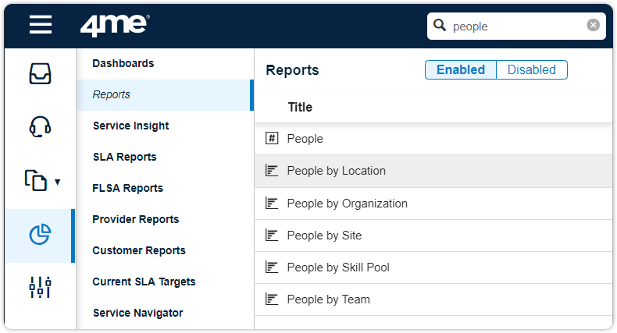This screenshot has height=333, width=617.
Task: Open the Records documents icon
Action: pos(36,181)
